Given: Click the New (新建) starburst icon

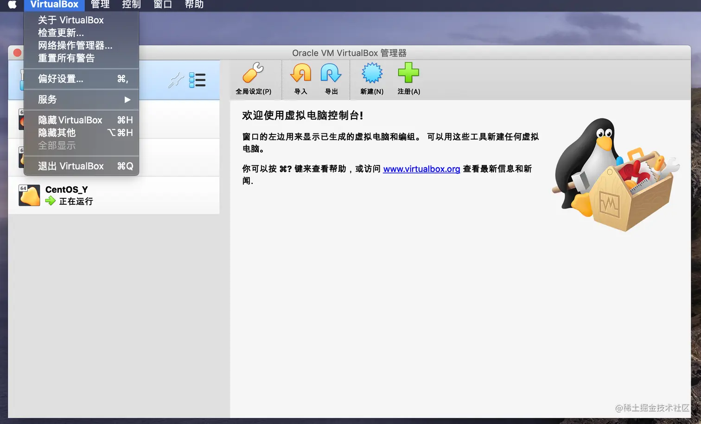Looking at the screenshot, I should (x=372, y=73).
